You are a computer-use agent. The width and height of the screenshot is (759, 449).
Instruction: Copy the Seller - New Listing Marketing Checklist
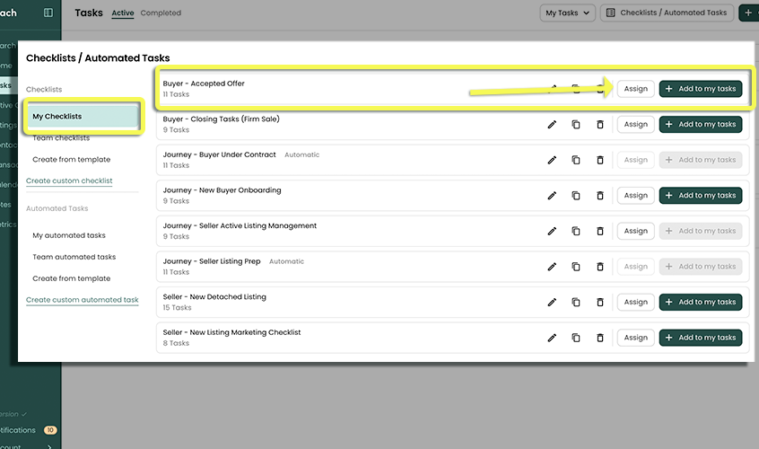tap(576, 338)
